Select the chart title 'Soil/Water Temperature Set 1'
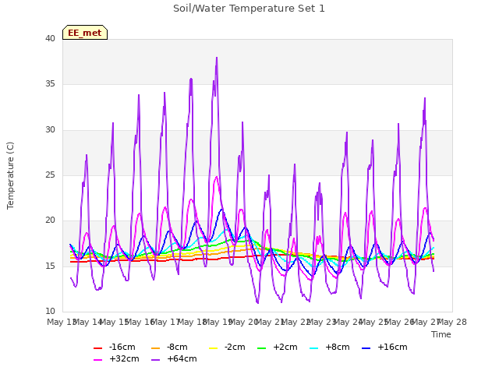Viewport: 499px width, 374px height. [x=249, y=9]
